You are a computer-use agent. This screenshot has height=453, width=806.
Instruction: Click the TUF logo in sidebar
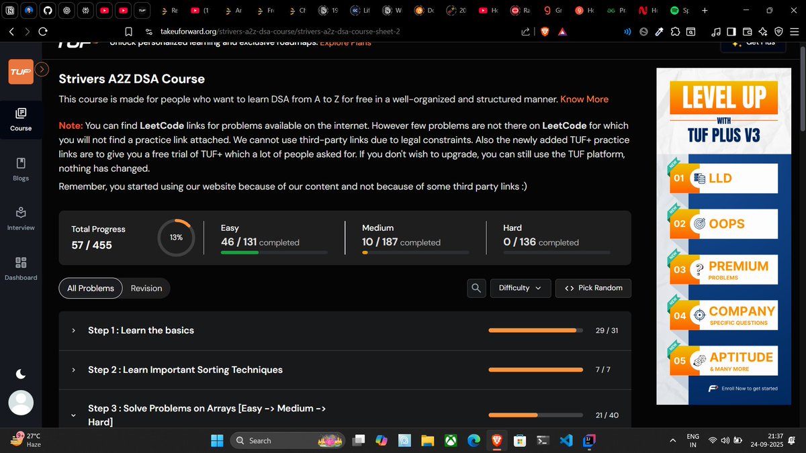point(21,71)
